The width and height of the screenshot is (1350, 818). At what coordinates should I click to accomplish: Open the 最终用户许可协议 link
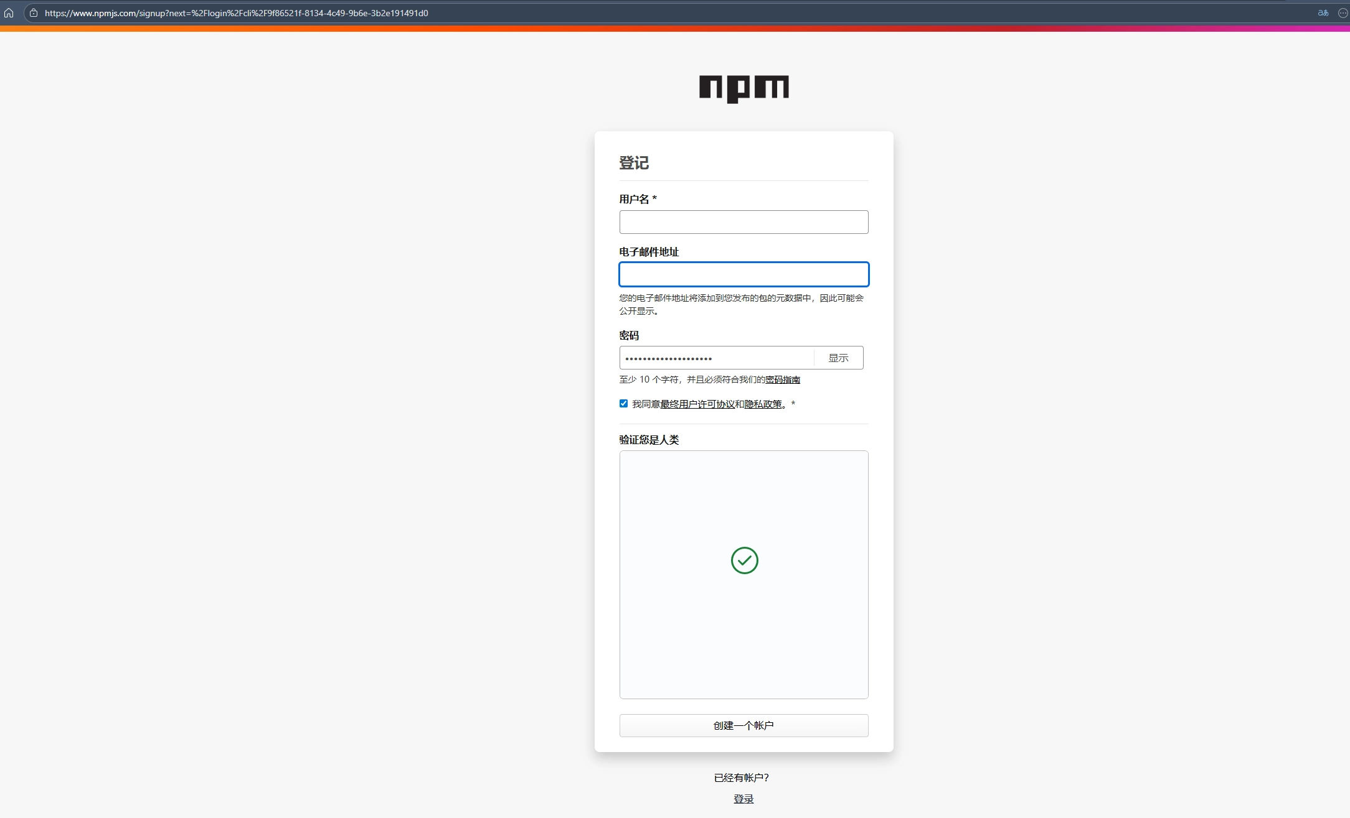coord(697,404)
